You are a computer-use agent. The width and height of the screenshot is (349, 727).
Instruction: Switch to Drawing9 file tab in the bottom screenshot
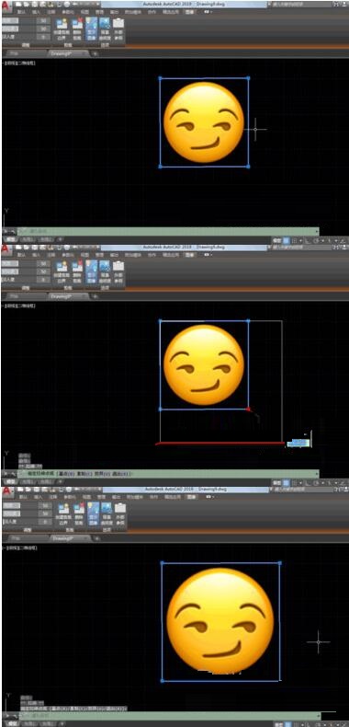pos(70,538)
